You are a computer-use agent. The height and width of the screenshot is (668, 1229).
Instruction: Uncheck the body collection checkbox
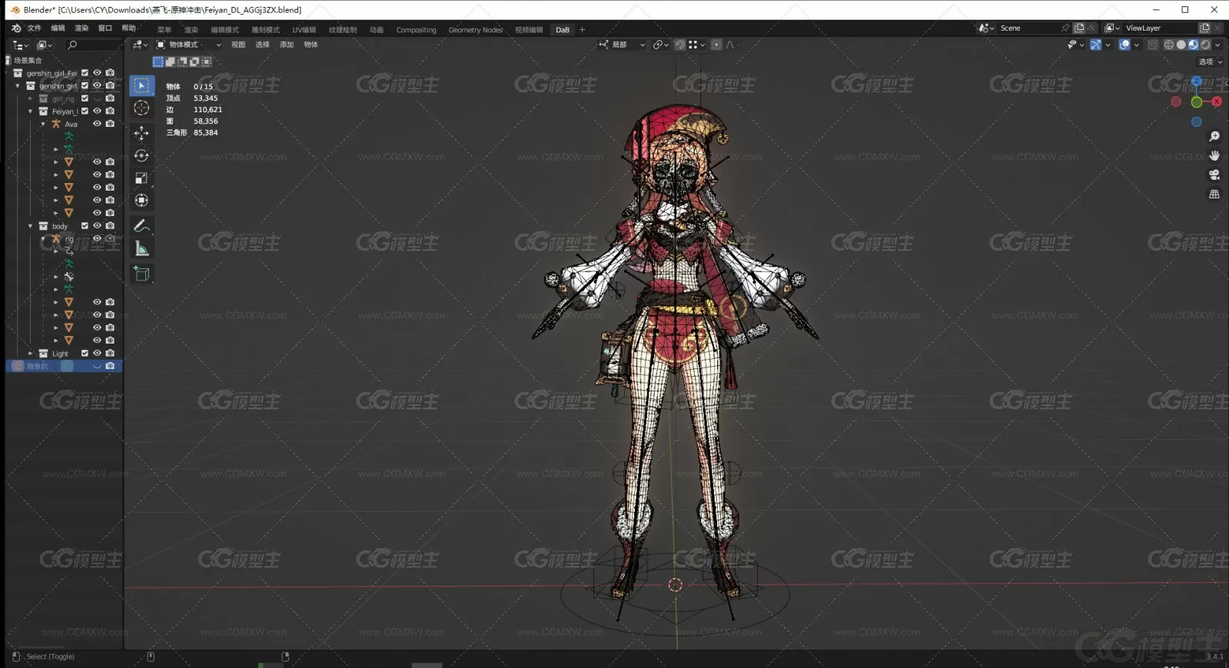pos(85,226)
